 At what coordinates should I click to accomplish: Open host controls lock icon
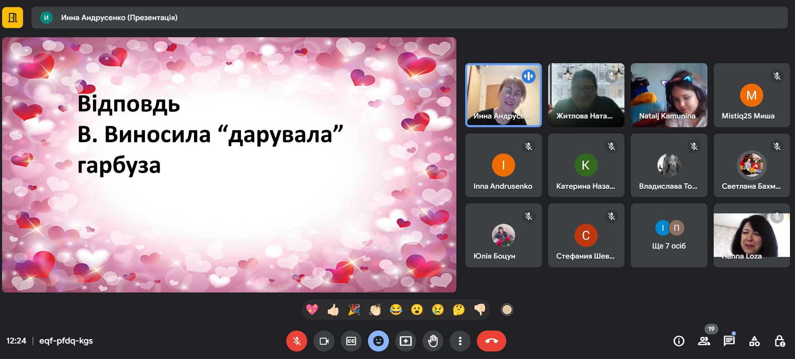click(779, 341)
